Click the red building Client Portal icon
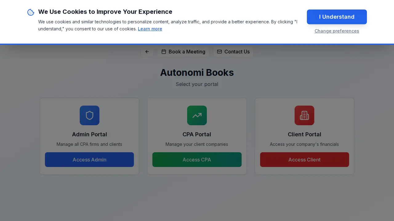 tap(304, 115)
